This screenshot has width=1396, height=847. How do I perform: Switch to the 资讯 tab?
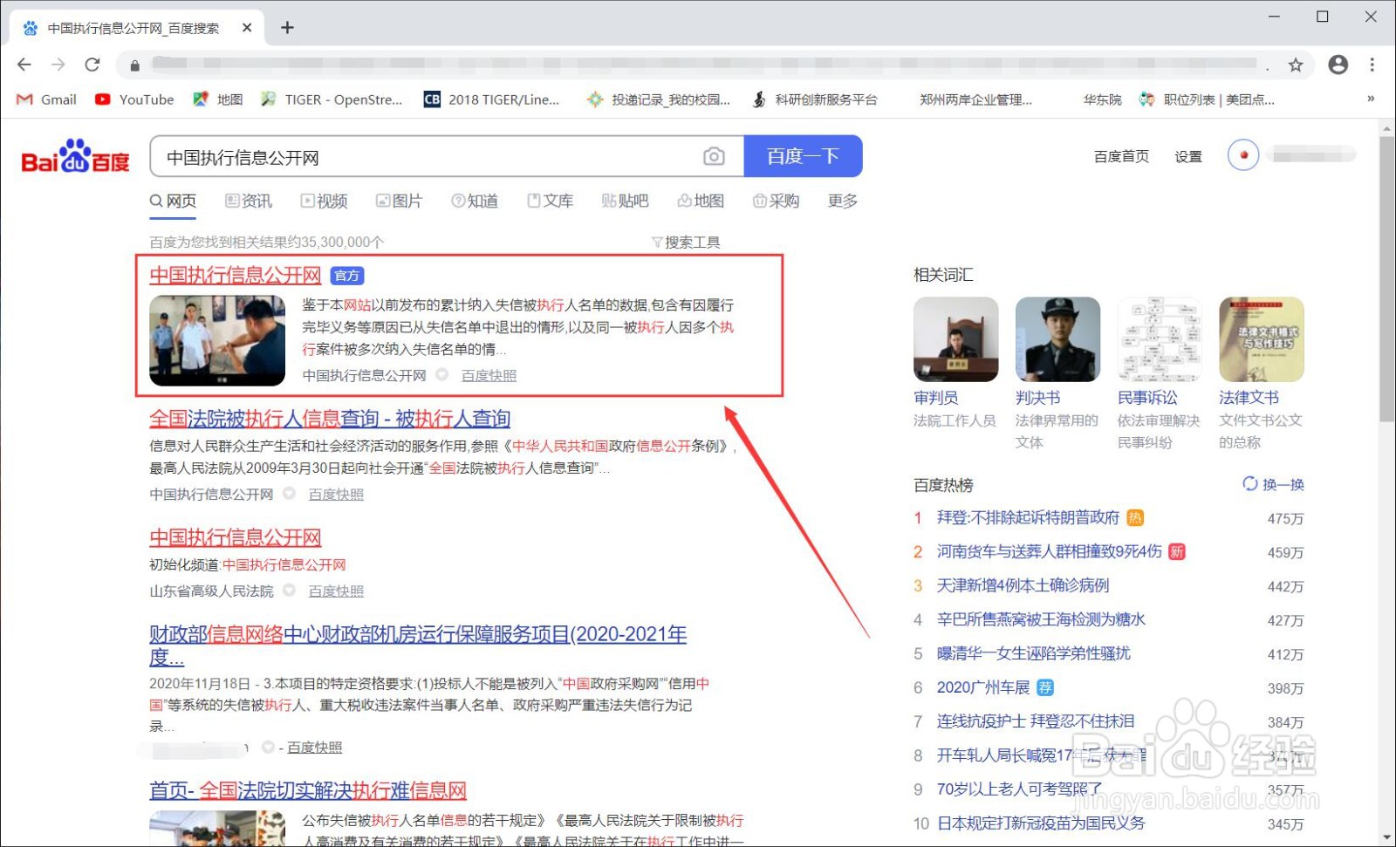249,201
